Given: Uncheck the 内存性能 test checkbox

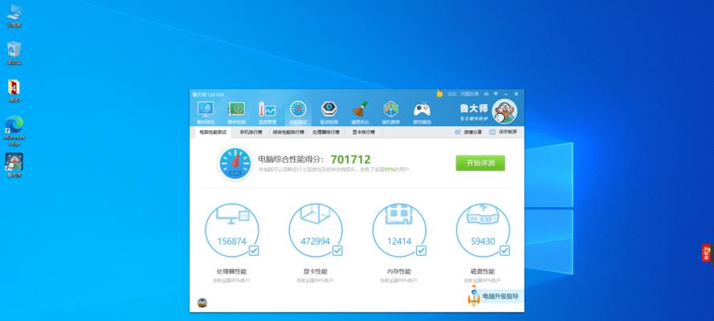Looking at the screenshot, I should click(x=421, y=250).
